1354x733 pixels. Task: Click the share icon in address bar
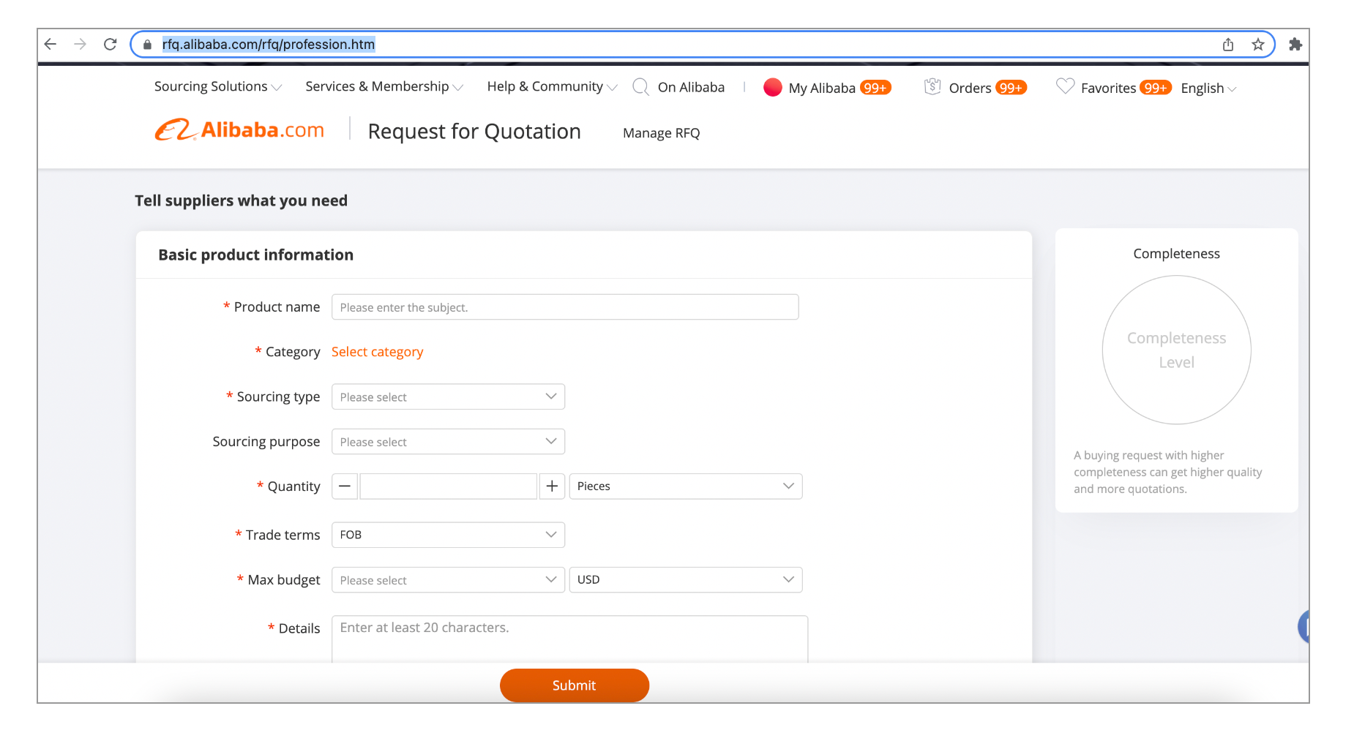[x=1228, y=45]
